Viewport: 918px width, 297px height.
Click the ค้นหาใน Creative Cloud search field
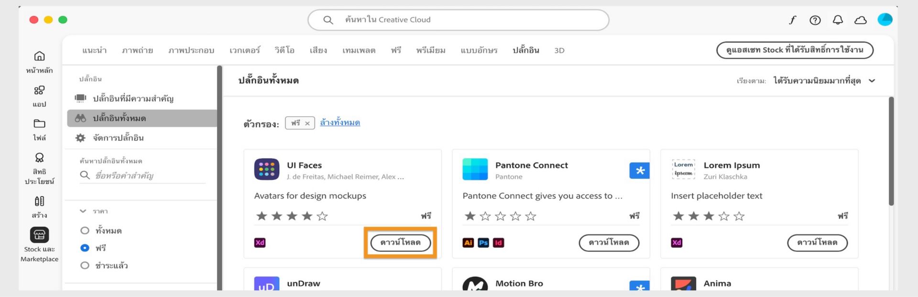click(x=458, y=20)
